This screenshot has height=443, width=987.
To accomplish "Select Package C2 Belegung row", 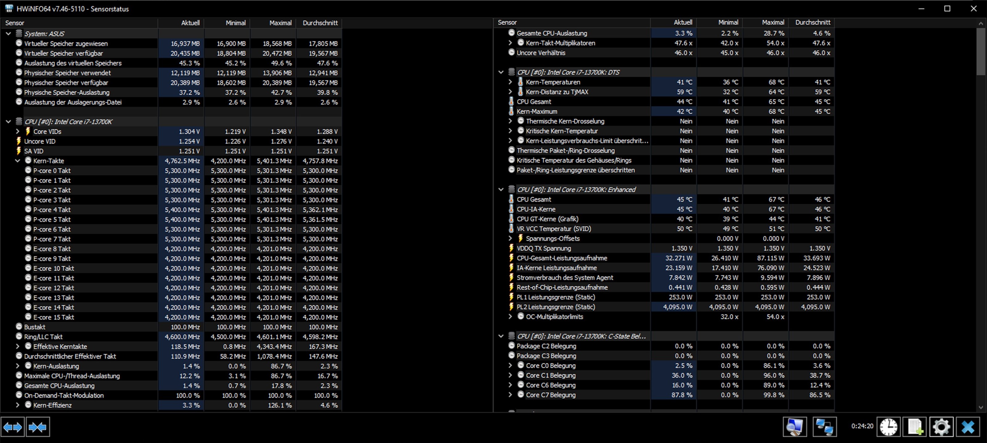I will click(x=664, y=346).
